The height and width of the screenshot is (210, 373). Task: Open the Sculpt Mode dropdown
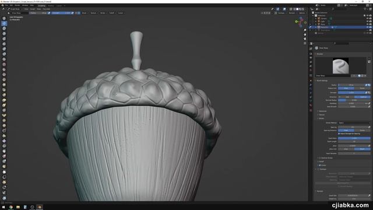tap(15, 9)
